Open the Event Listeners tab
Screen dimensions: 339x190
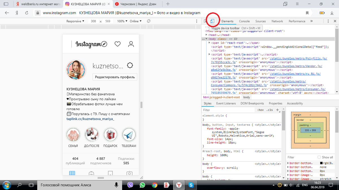pyautogui.click(x=226, y=103)
